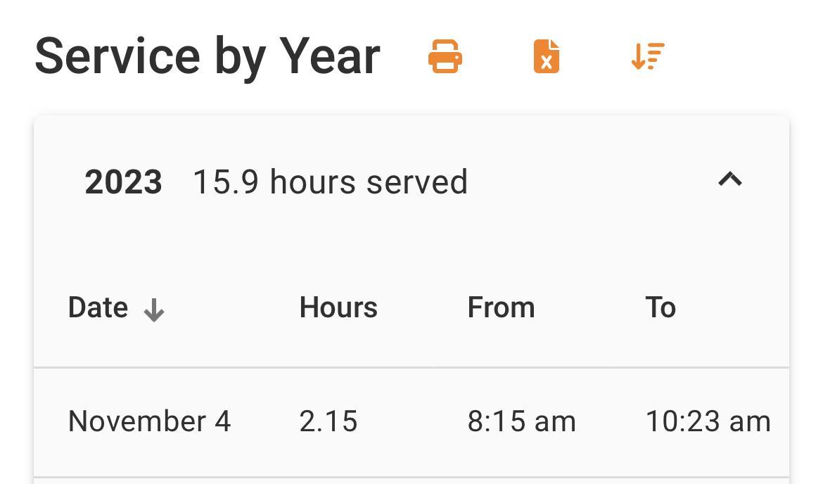This screenshot has height=484, width=823.
Task: Click the bold 2023 year label
Action: [123, 182]
